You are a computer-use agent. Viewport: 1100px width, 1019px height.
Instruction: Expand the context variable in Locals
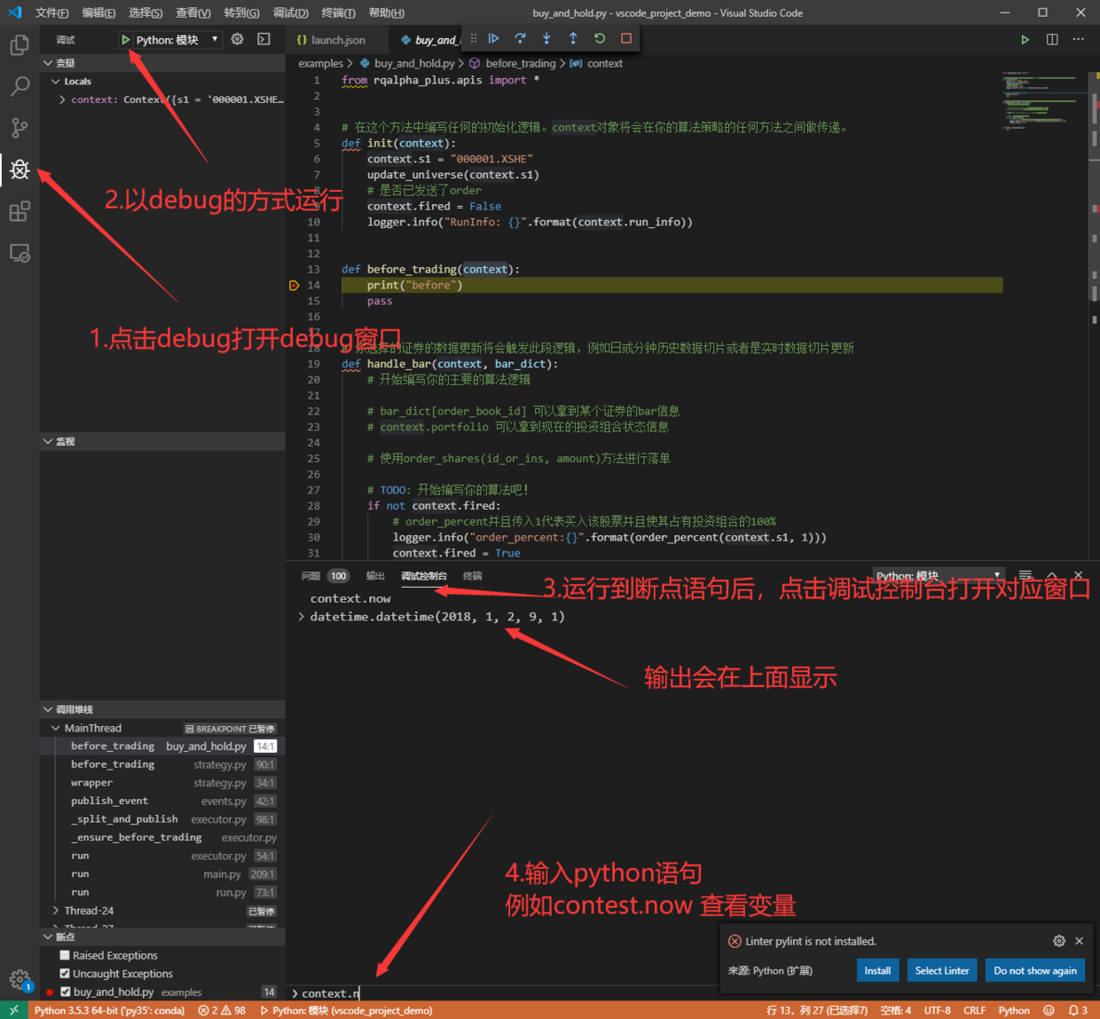coord(62,99)
